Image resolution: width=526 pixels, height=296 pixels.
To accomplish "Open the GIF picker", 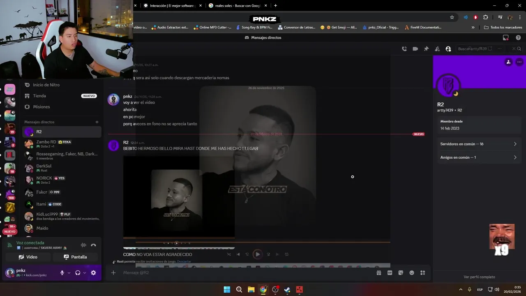I will pos(390,273).
